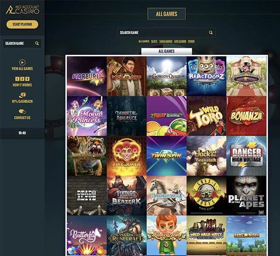Open the How It Works 123 icon
Image resolution: width=280 pixels, height=256 pixels.
(22, 79)
